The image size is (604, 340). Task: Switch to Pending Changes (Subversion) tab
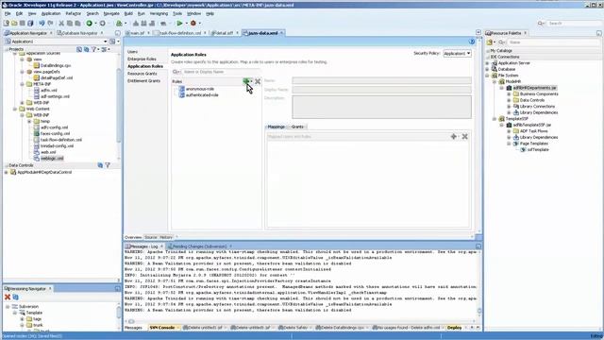point(199,246)
